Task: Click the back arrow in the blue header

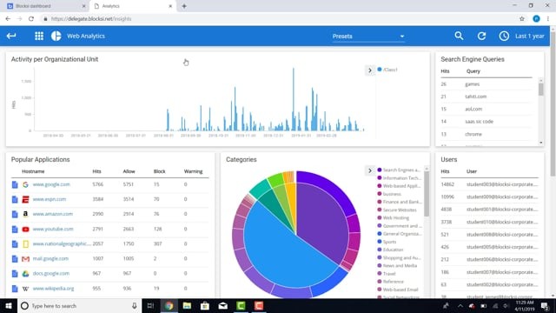Action: pos(11,36)
